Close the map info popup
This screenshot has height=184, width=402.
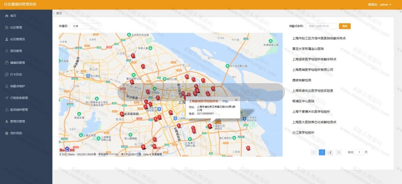[x=236, y=100]
